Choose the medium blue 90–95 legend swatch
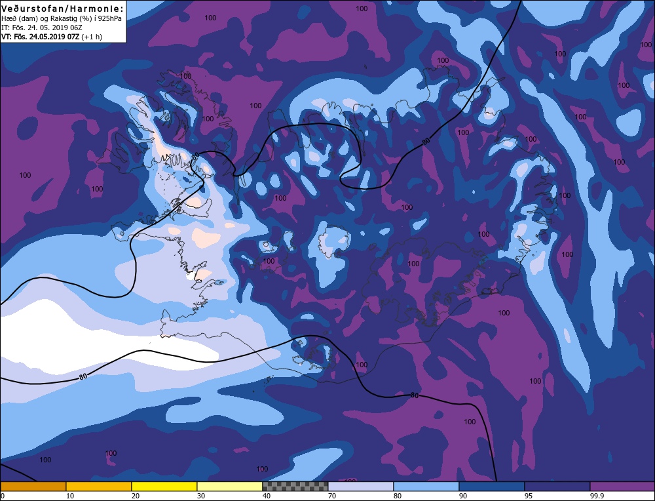655x501 pixels. tap(492, 486)
